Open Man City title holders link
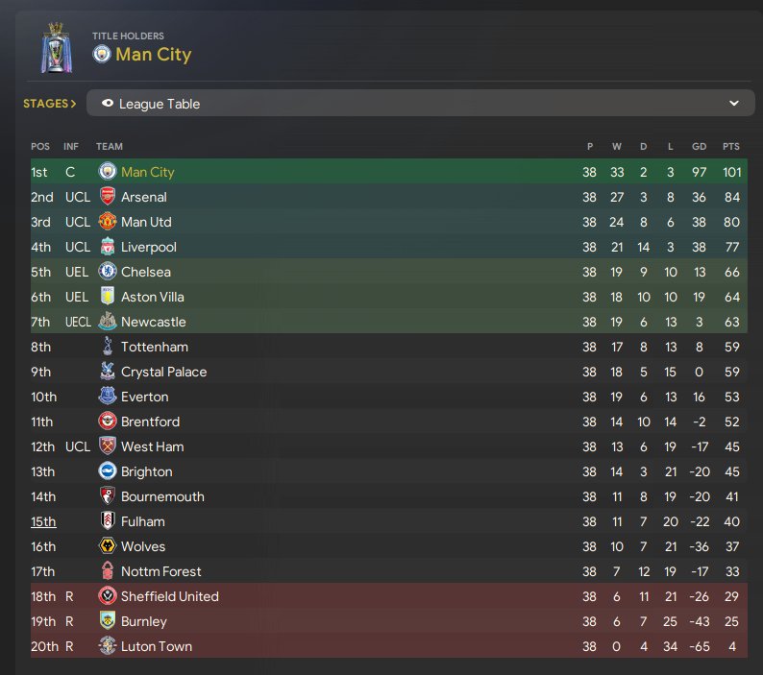763x675 pixels. [x=153, y=55]
